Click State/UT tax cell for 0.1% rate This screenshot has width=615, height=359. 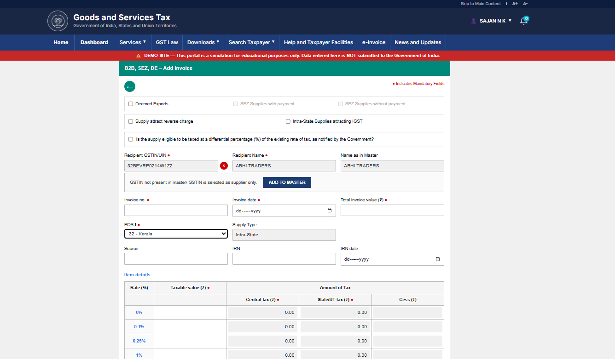pos(336,327)
